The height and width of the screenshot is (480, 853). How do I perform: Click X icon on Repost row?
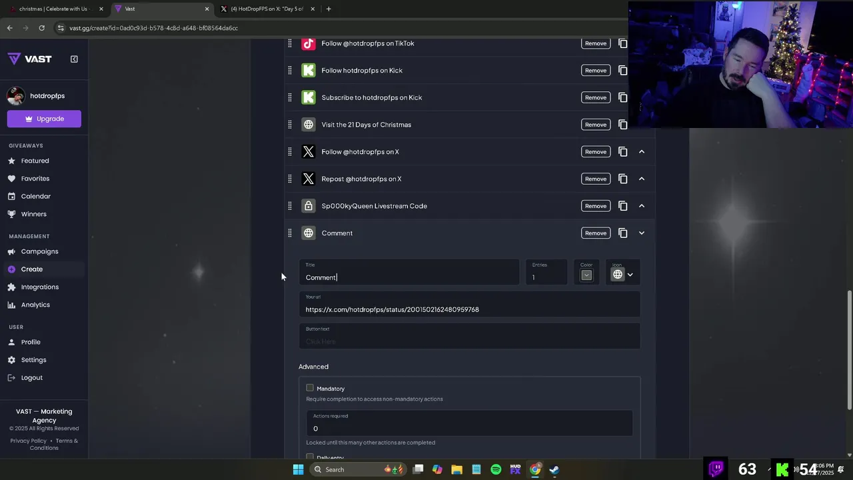coord(308,179)
